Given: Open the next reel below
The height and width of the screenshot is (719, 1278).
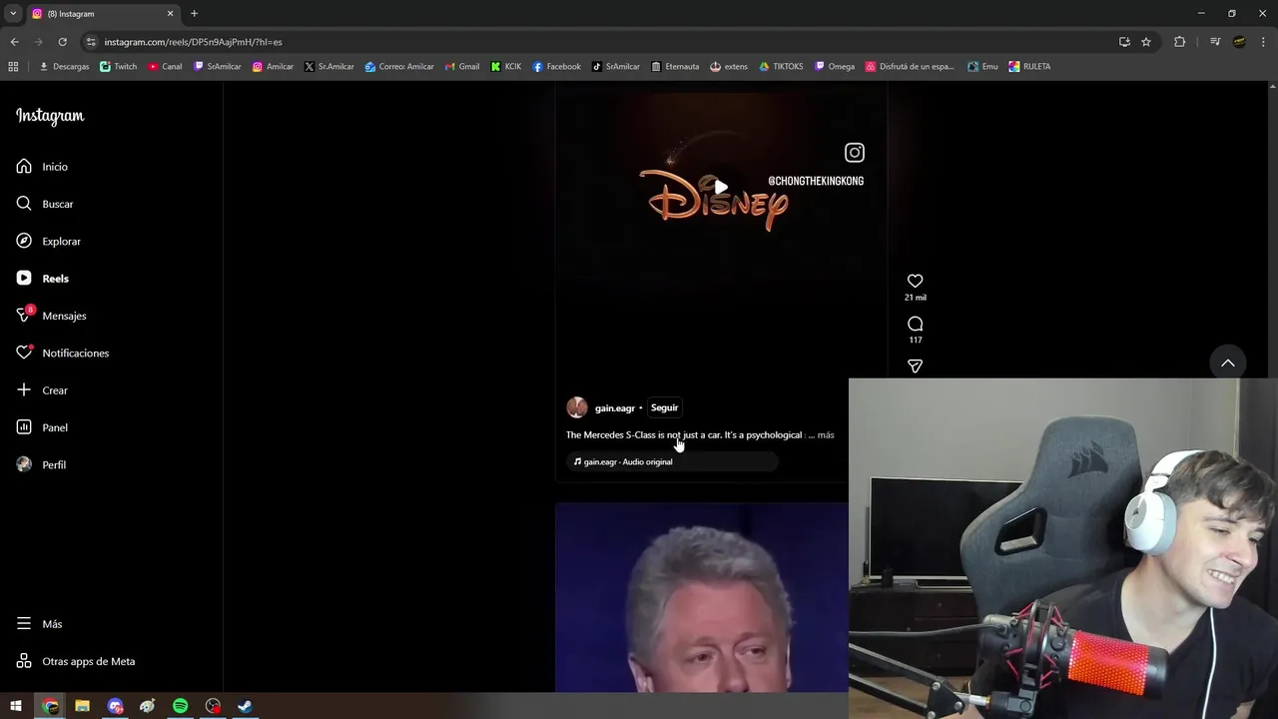Looking at the screenshot, I should (x=702, y=597).
